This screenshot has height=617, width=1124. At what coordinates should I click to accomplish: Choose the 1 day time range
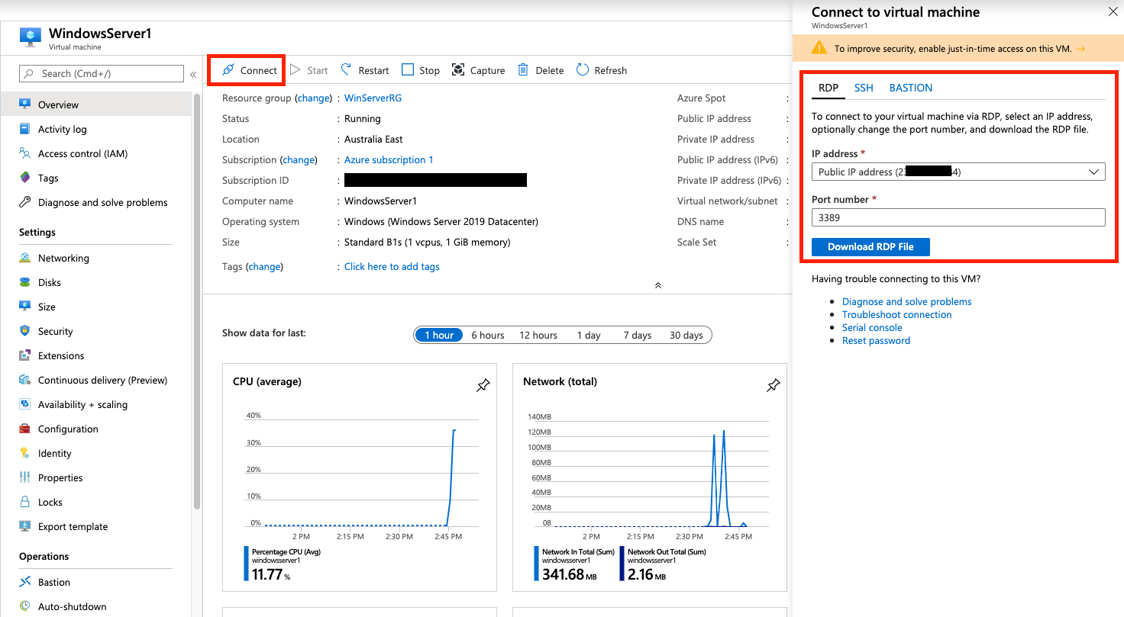pyautogui.click(x=589, y=335)
